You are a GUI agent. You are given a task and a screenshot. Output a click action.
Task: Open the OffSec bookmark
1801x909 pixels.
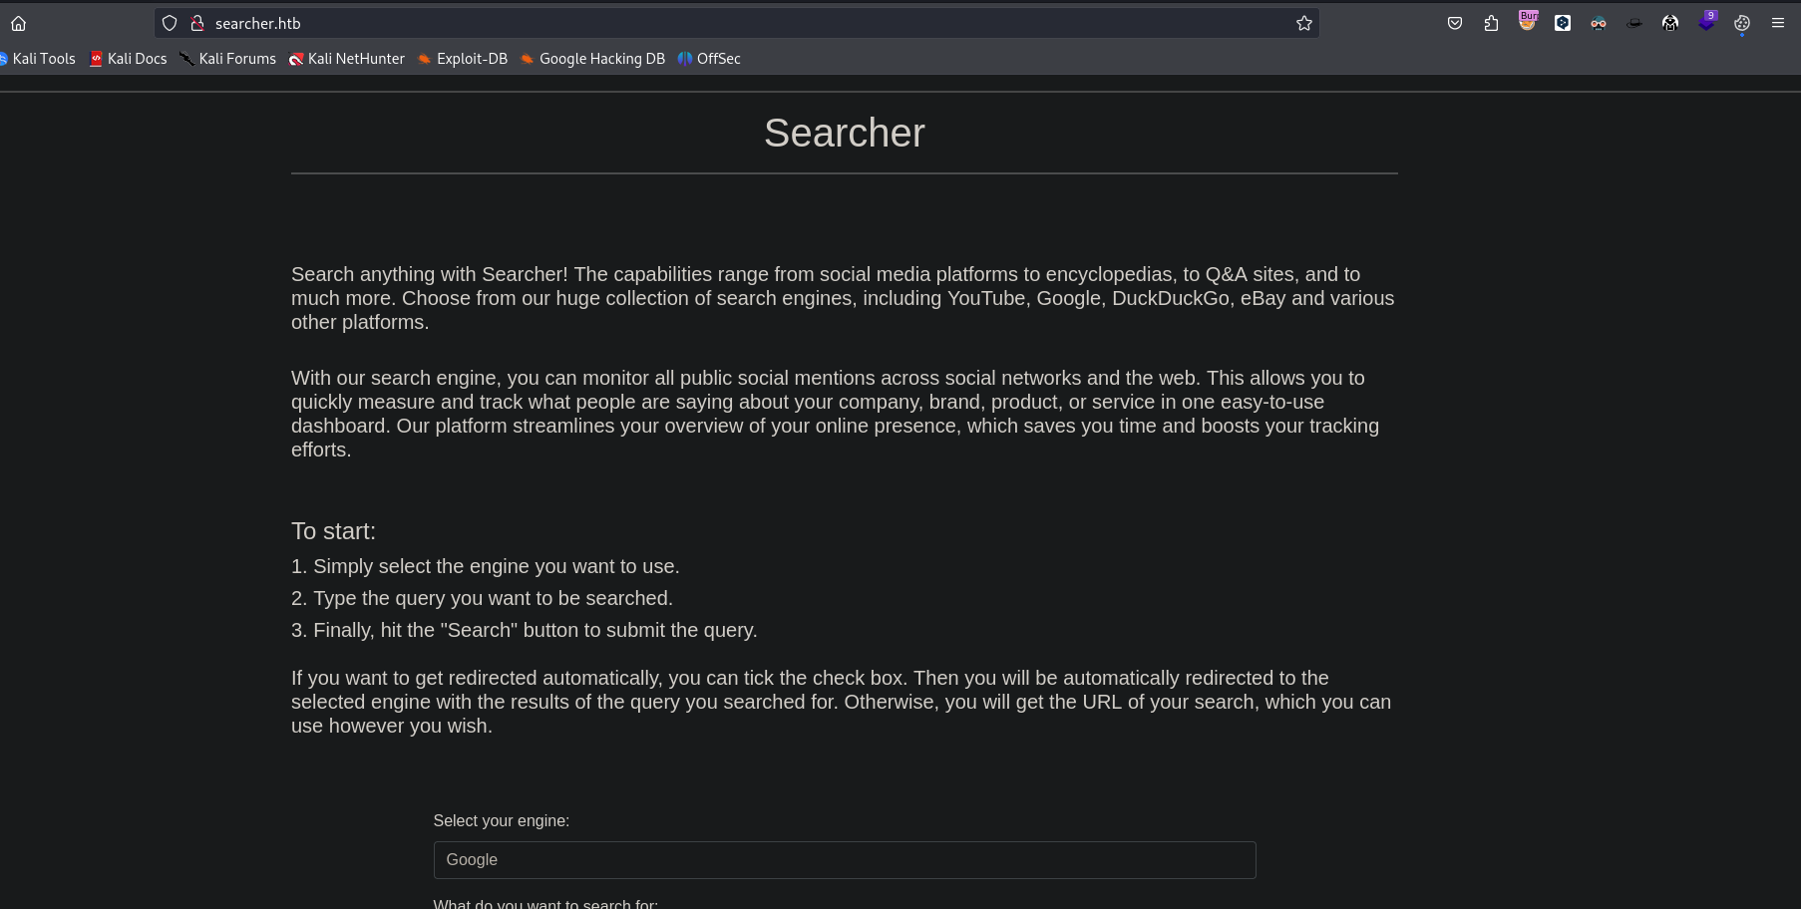click(x=709, y=59)
